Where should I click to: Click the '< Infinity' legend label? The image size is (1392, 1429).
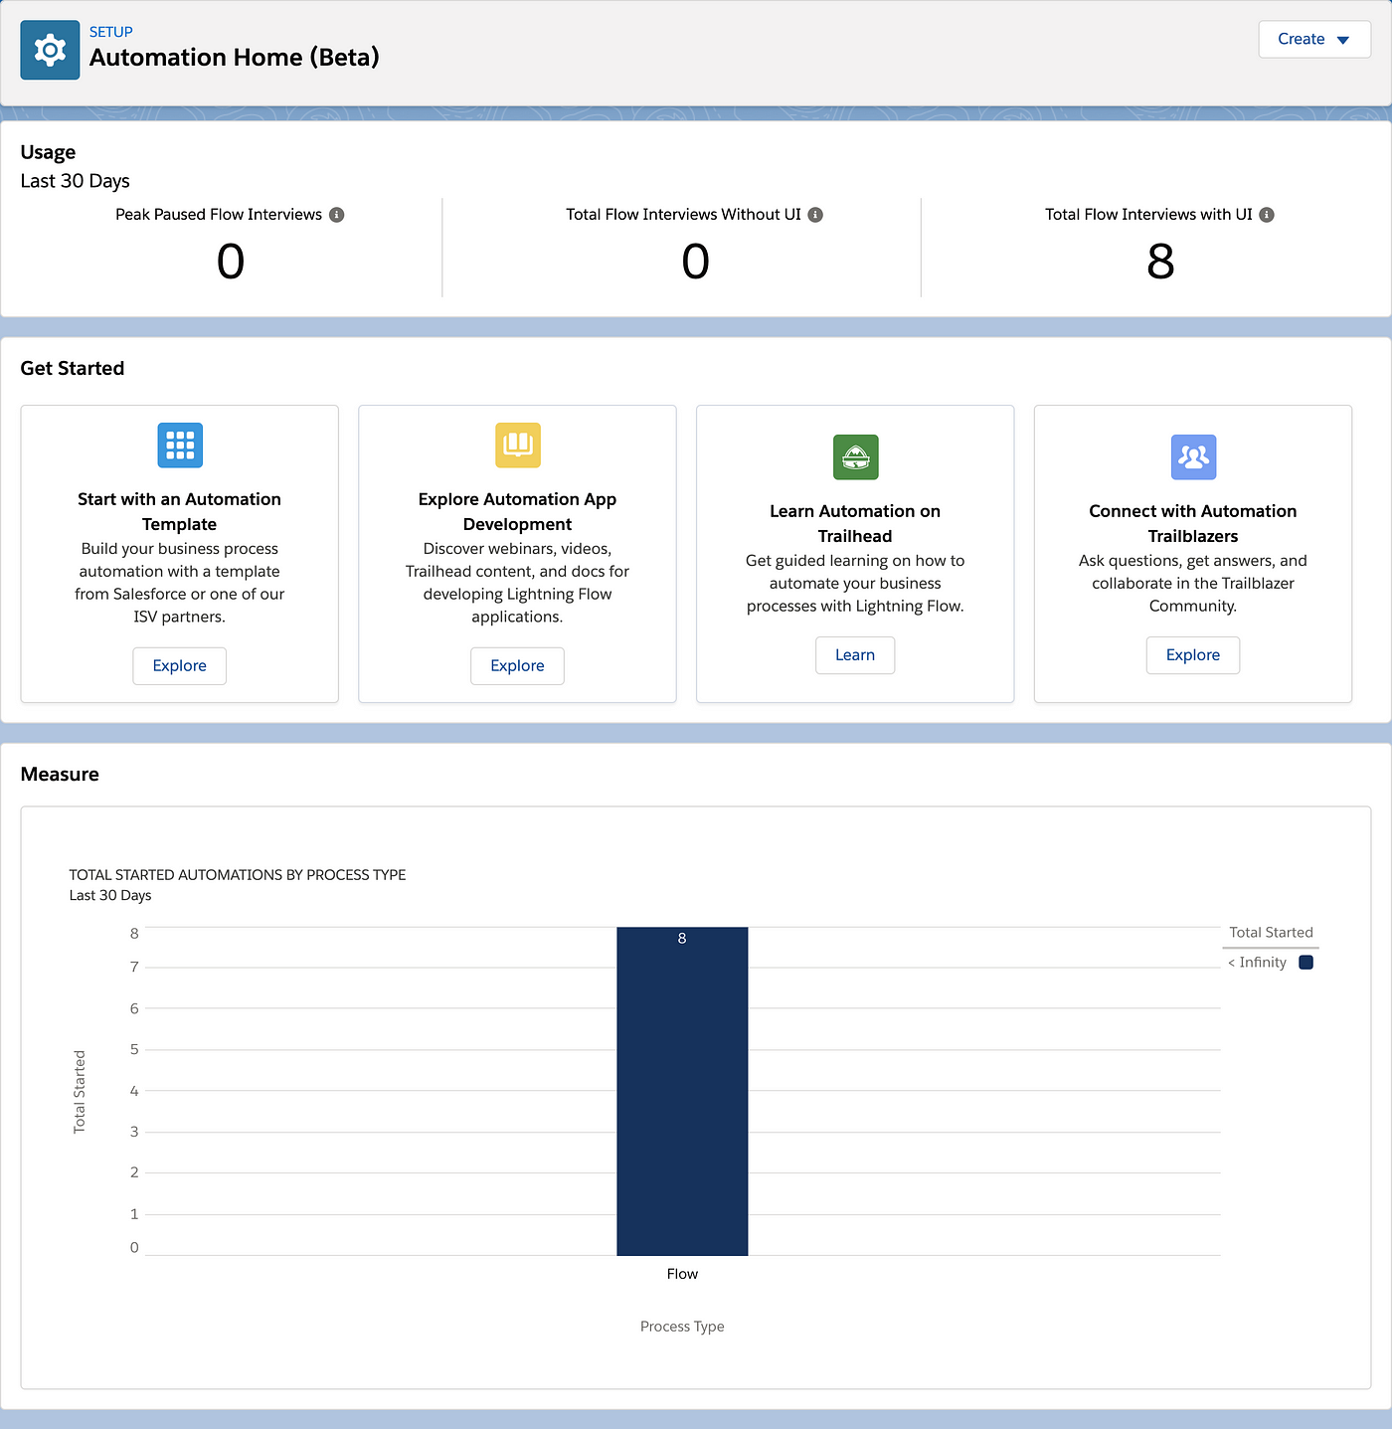[1257, 963]
